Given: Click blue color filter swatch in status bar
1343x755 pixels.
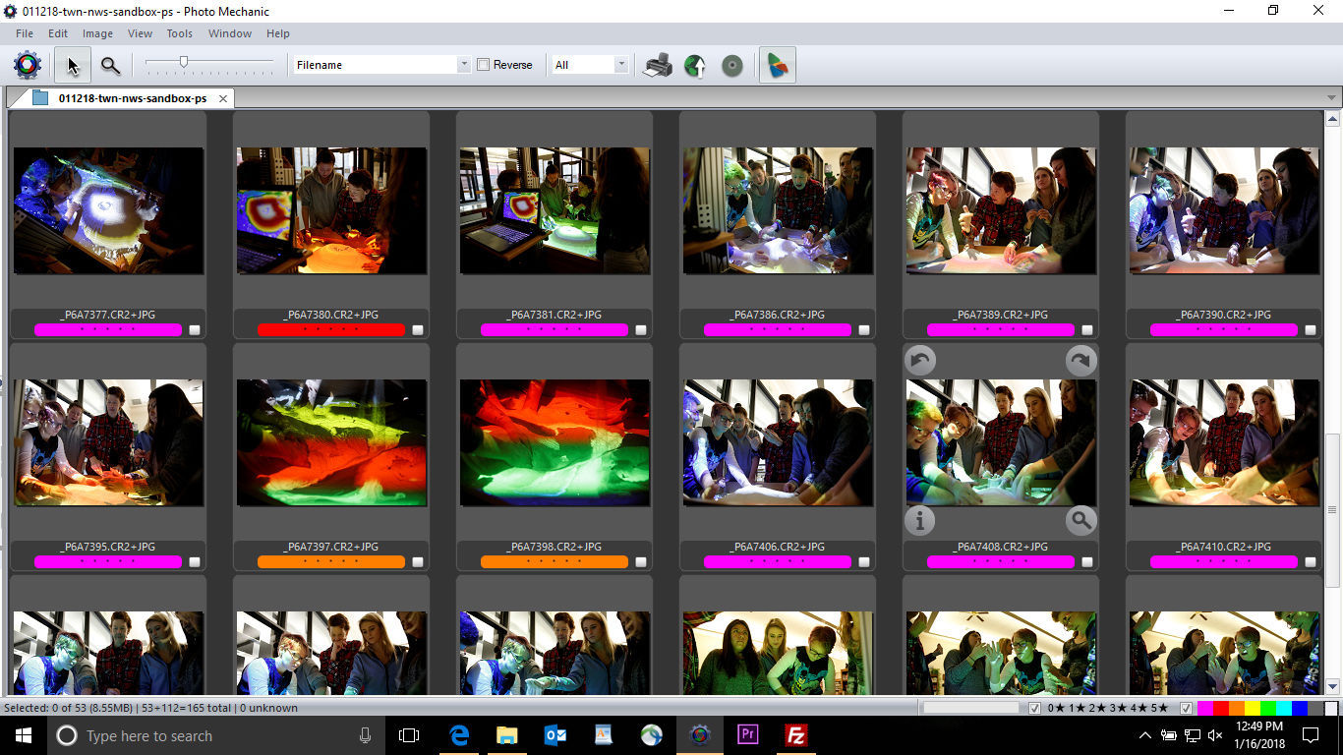Looking at the screenshot, I should (1300, 708).
